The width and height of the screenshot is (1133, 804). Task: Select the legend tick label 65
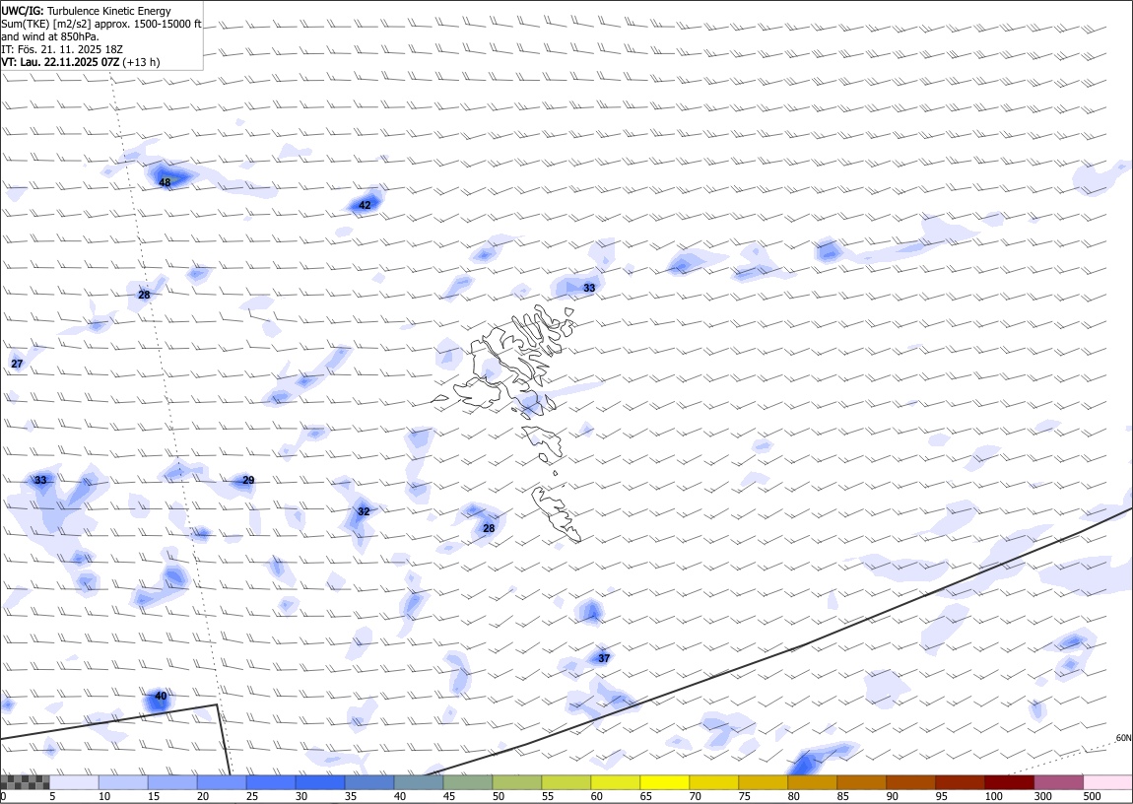tap(646, 797)
